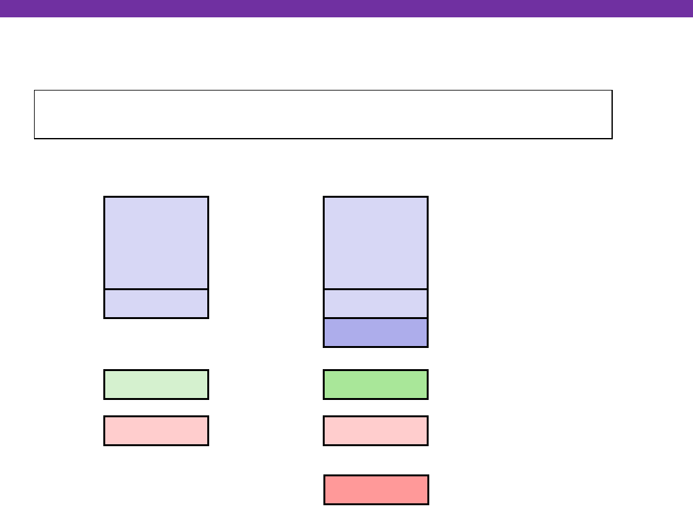Click the small lavender box in left column
Image resolution: width=693 pixels, height=520 pixels.
[156, 304]
